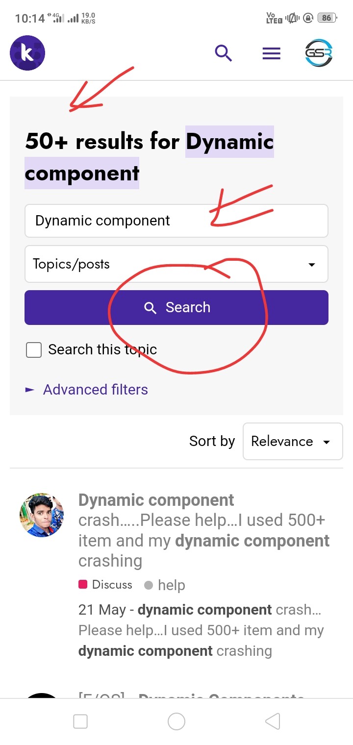Open the Kodular community home logo

pos(27,53)
